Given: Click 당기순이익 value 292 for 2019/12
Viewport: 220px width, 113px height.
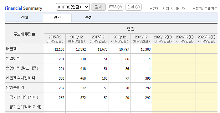Looking at the screenshot, I should tap(148, 88).
